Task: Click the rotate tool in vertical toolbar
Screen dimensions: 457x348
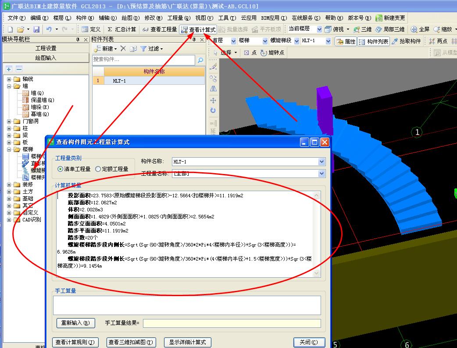Action: tap(213, 110)
